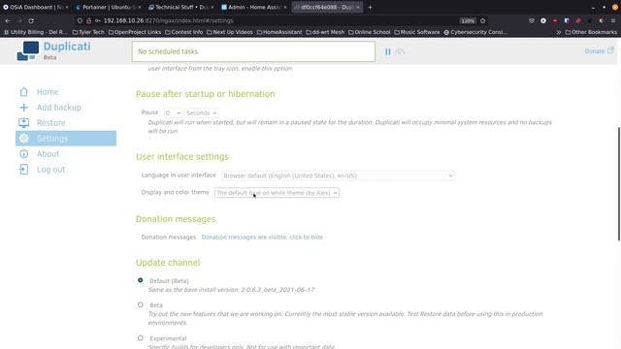
Task: Open HomeAssistant bookmark folder
Action: [x=279, y=32]
